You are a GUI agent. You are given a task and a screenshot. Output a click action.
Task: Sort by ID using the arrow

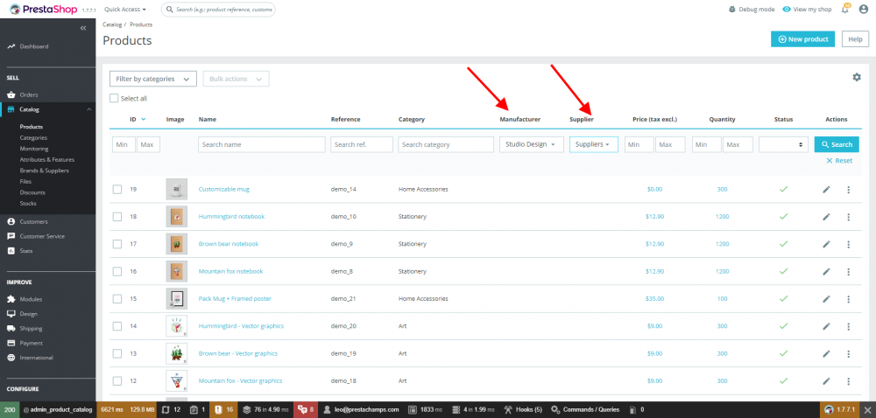point(144,119)
